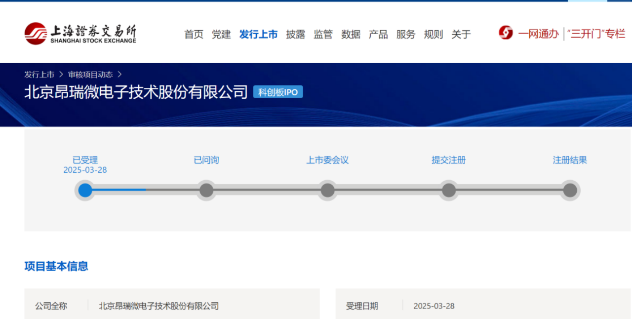Click the red 一网通办 swirl icon
632x319 pixels.
pyautogui.click(x=506, y=33)
